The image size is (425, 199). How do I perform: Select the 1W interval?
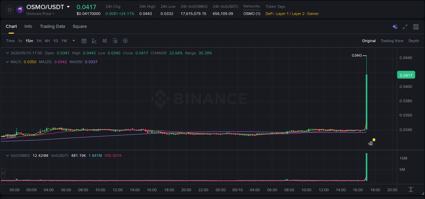pos(64,41)
